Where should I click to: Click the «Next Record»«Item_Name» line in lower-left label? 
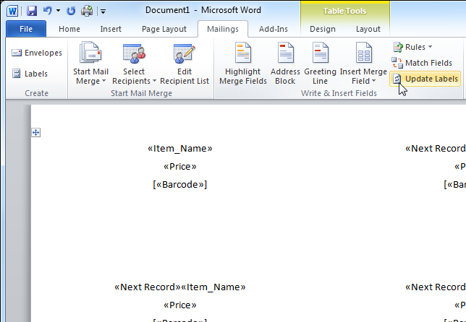point(180,287)
